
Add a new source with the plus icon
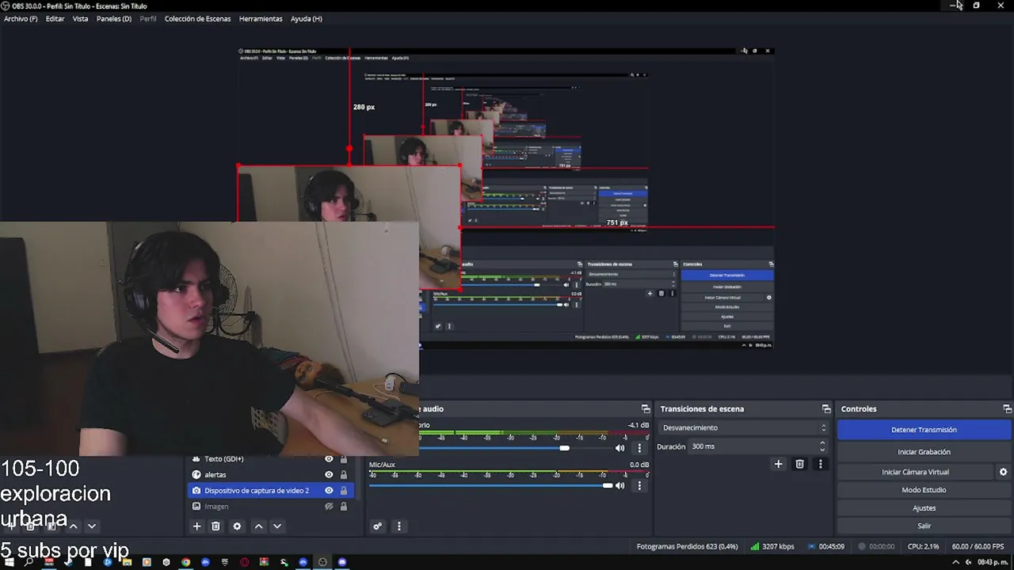pyautogui.click(x=196, y=526)
